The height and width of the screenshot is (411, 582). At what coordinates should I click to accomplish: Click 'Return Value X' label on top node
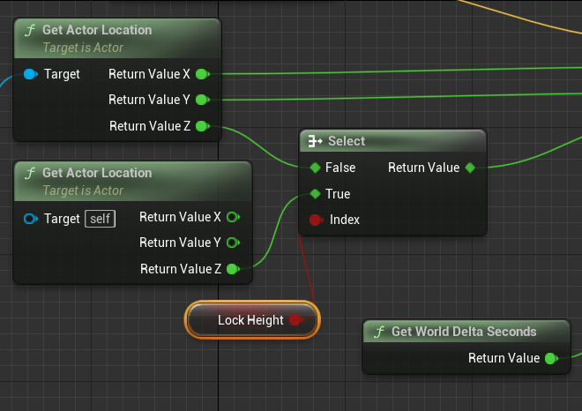(149, 74)
